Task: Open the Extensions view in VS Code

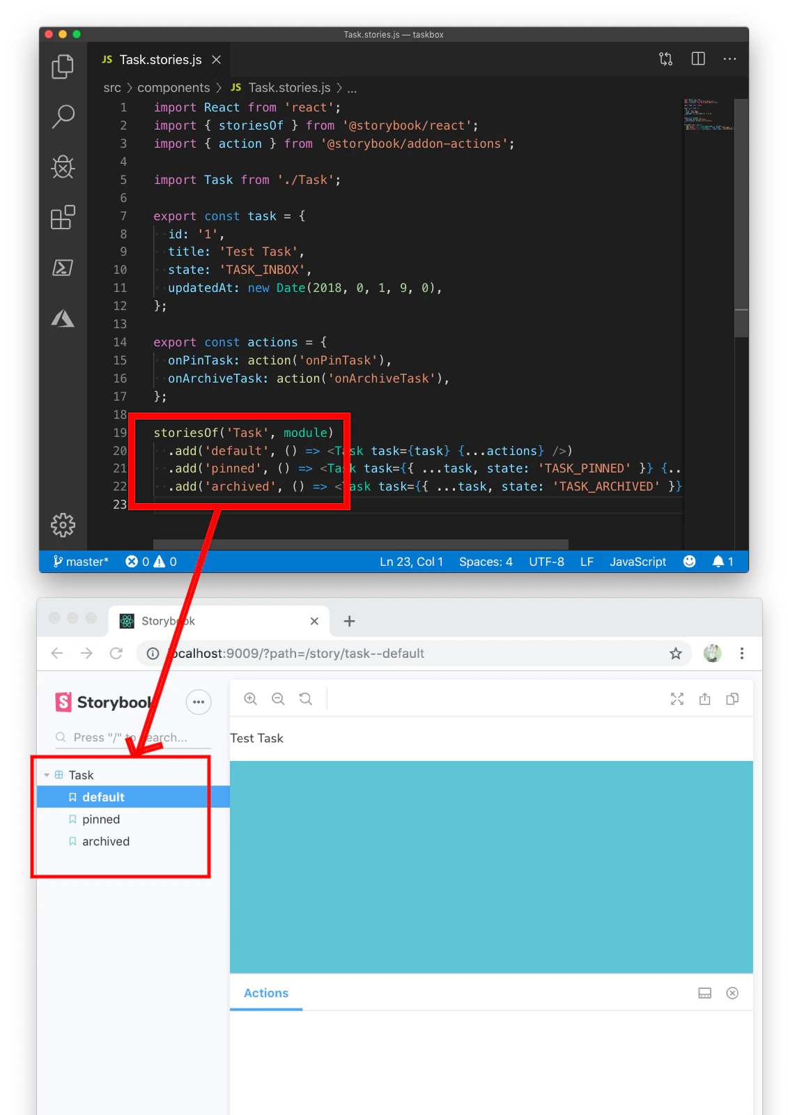Action: coord(63,217)
